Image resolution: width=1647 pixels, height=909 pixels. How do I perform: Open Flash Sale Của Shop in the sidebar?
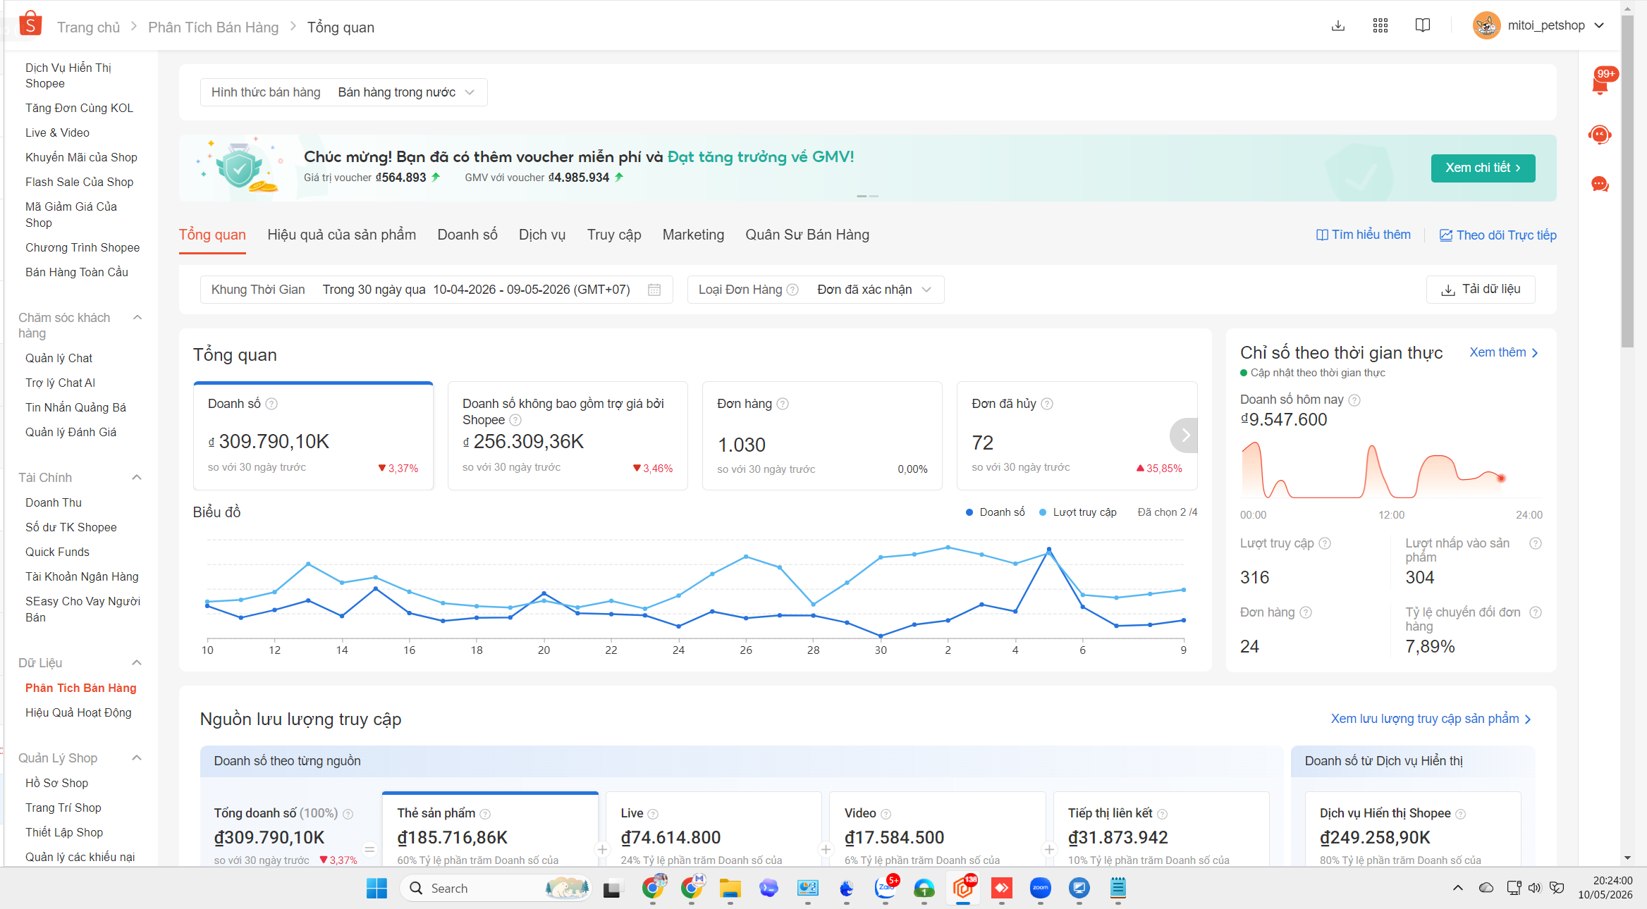click(79, 182)
